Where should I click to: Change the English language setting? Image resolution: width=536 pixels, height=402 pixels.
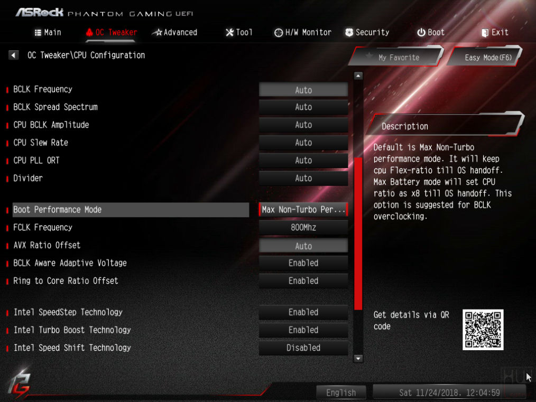341,392
